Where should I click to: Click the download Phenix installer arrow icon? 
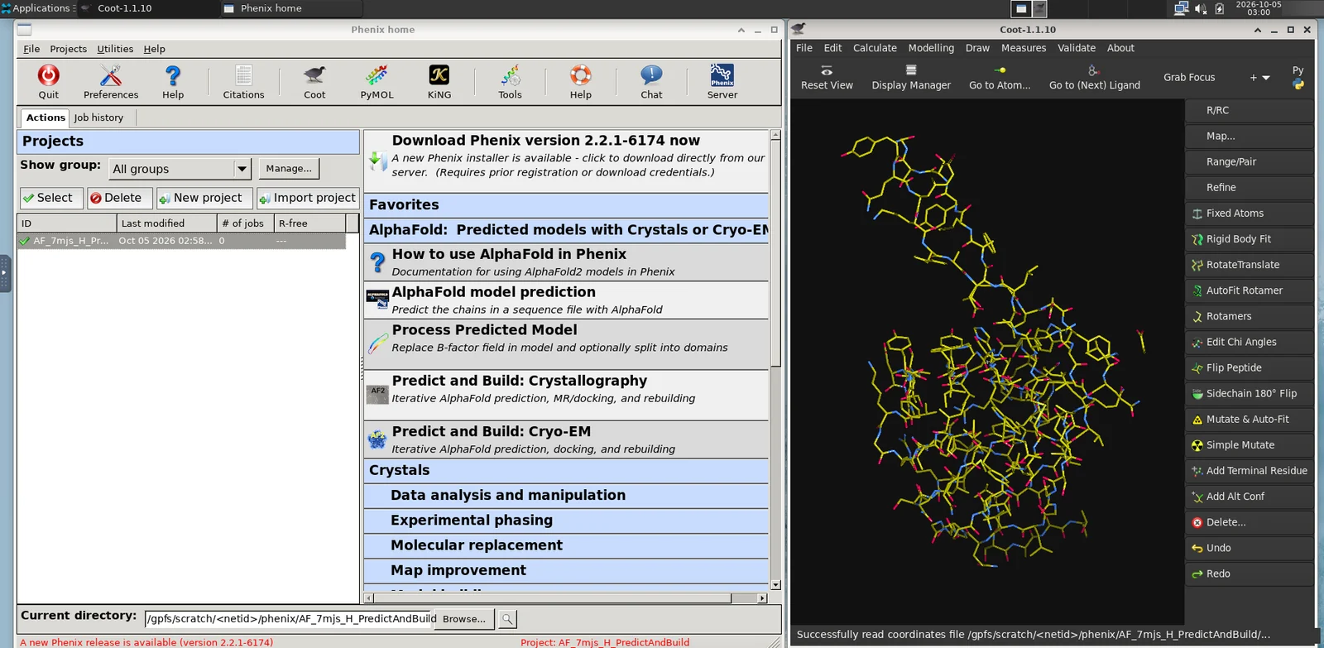point(378,161)
